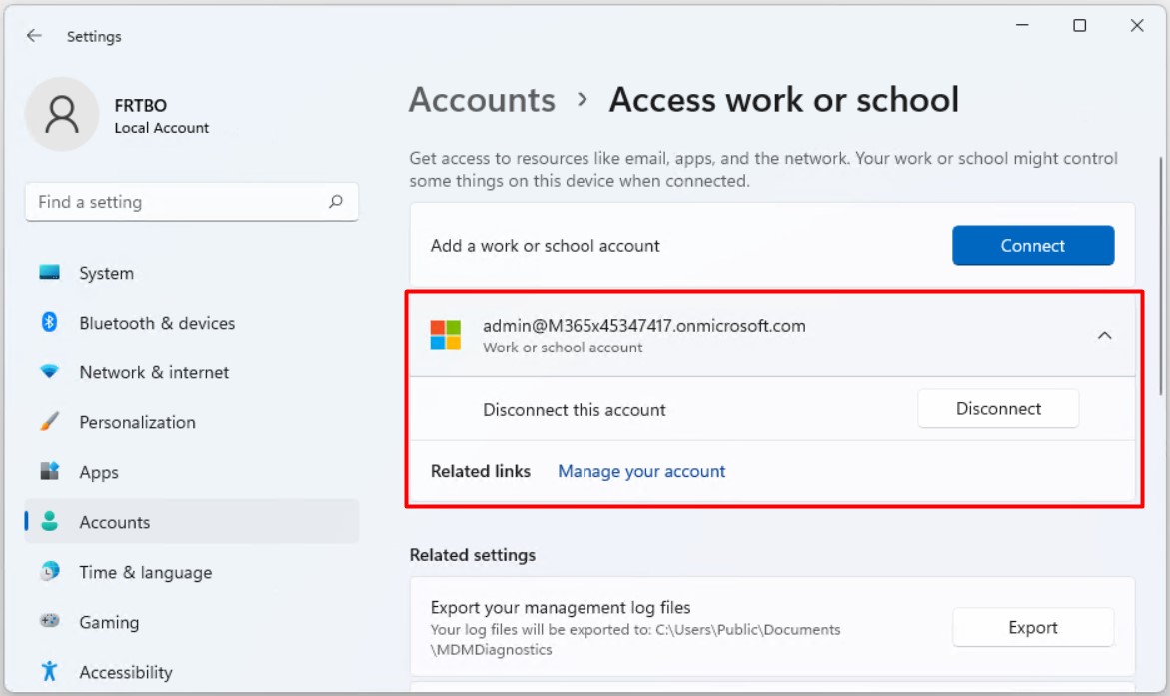Open System settings category
The image size is (1170, 696).
click(x=107, y=273)
